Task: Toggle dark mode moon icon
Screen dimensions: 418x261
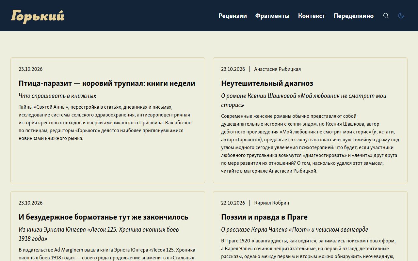Action: [401, 16]
